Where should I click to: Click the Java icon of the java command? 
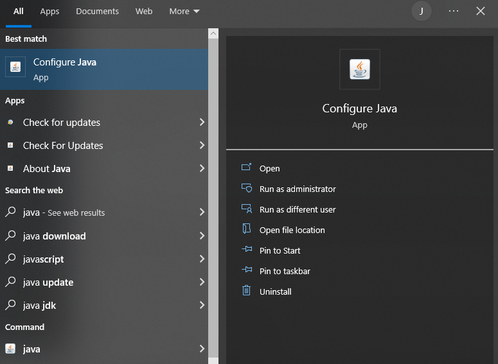coord(10,349)
